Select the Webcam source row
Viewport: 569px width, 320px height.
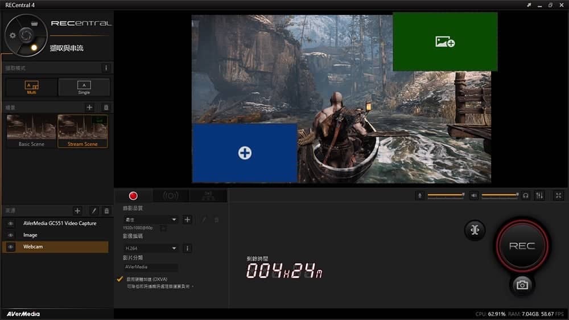[x=56, y=247]
